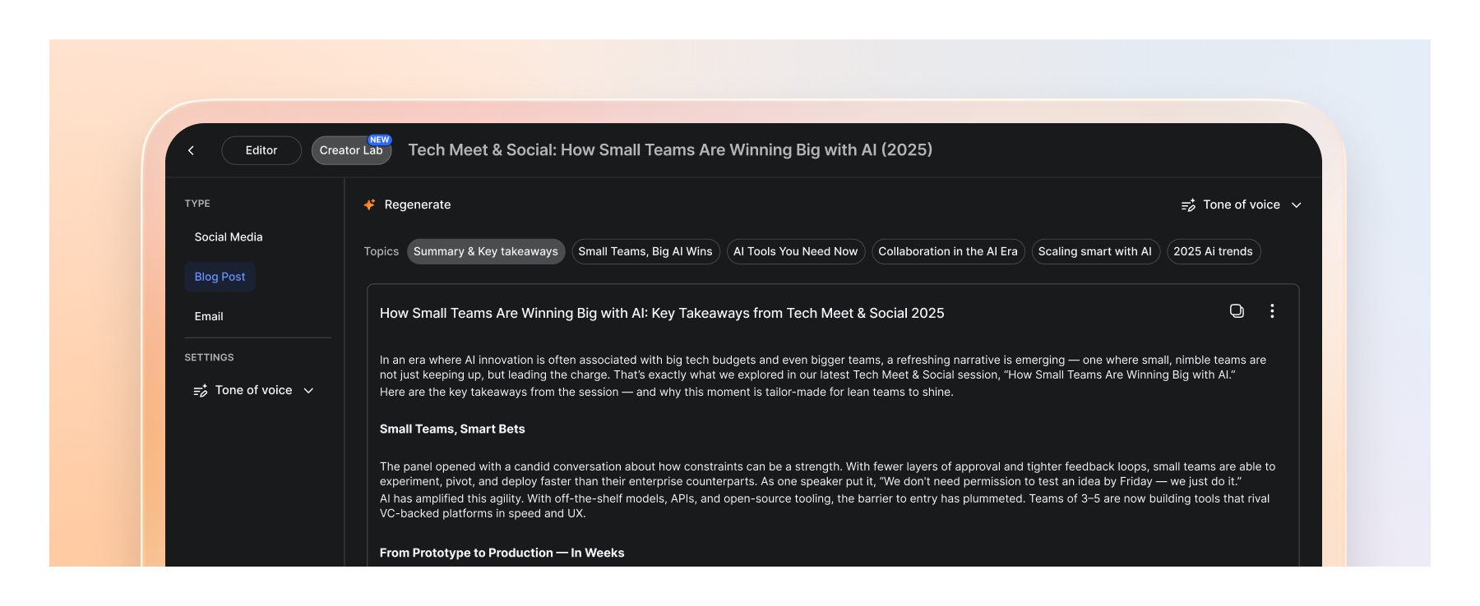The width and height of the screenshot is (1480, 606).
Task: Click the intro paragraph starting In an era
Action: point(823,367)
